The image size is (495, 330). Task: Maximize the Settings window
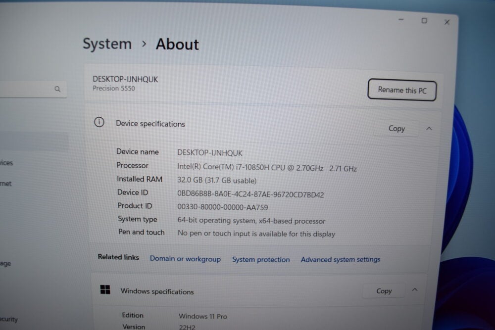point(424,21)
